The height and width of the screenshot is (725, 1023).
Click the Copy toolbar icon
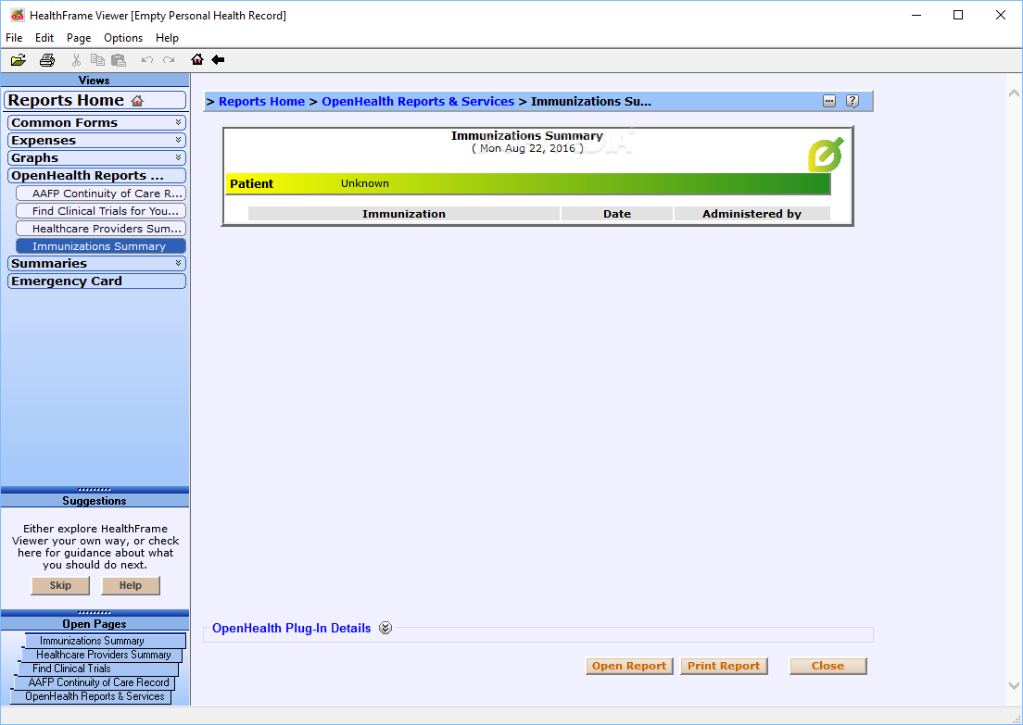point(97,60)
